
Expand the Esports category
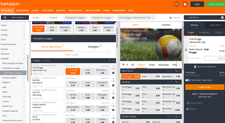point(24,49)
